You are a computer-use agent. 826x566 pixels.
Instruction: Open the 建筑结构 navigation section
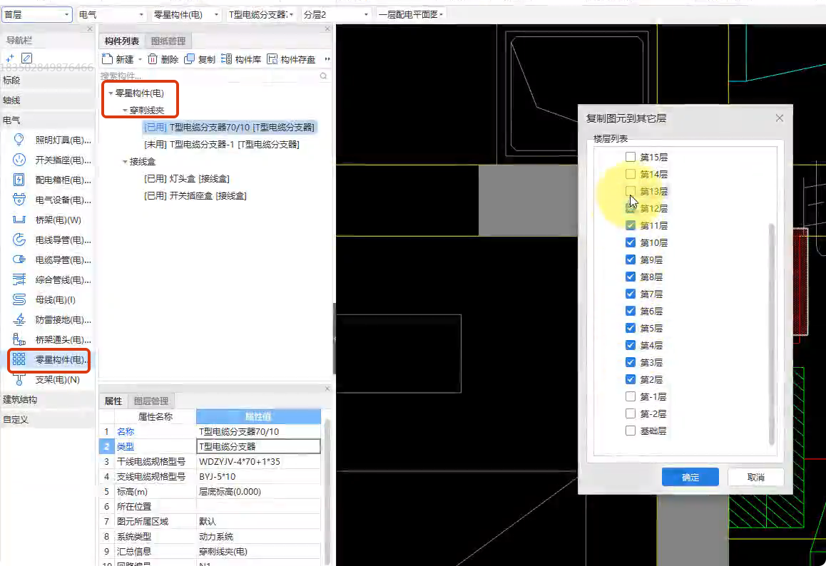pyautogui.click(x=47, y=400)
